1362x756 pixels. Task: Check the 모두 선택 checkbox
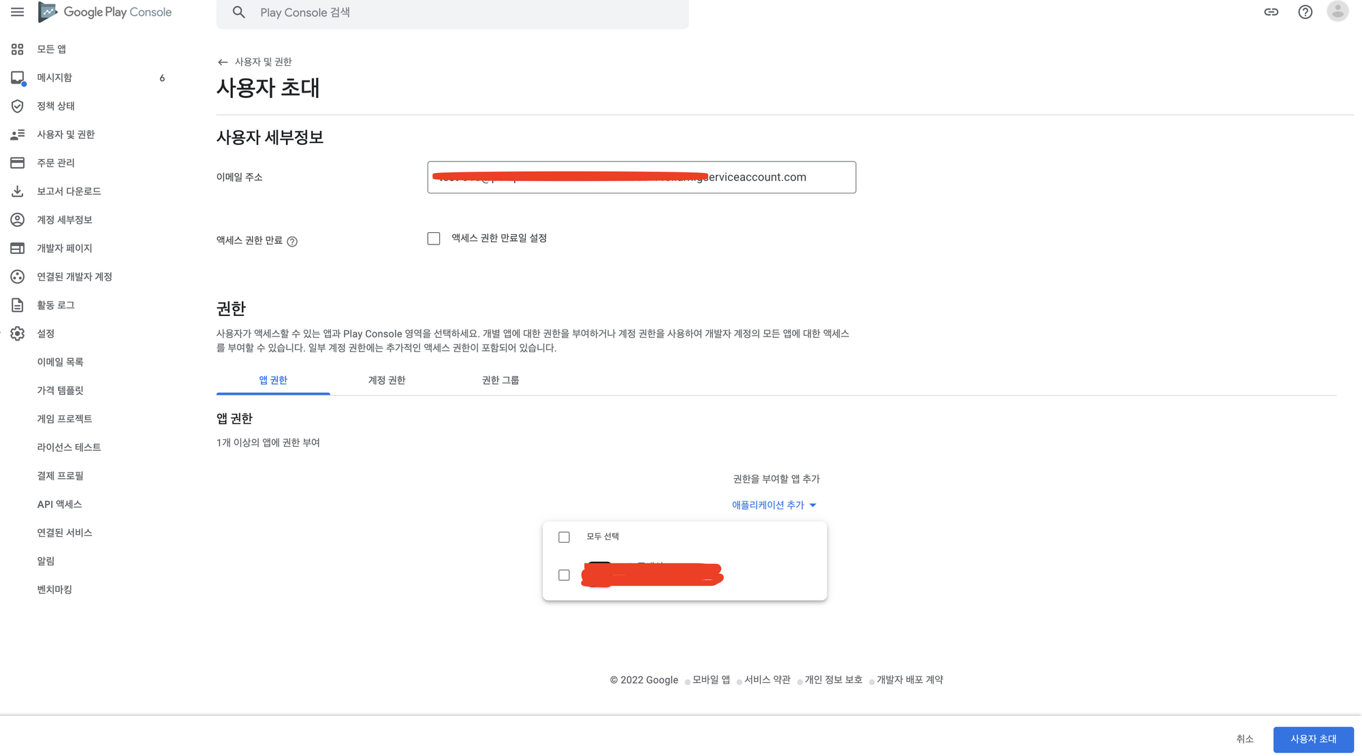[564, 537]
